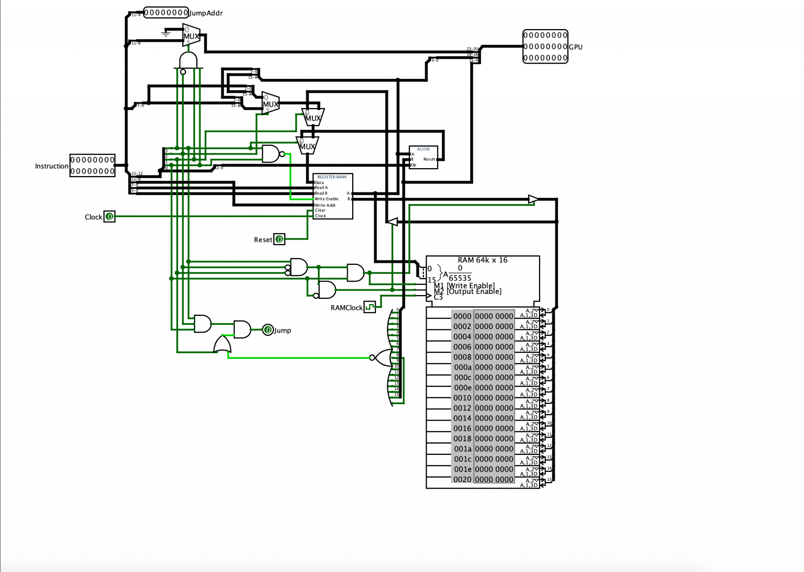Image resolution: width=804 pixels, height=572 pixels.
Task: Click the ground symbol near top MUX
Action: pyautogui.click(x=166, y=33)
